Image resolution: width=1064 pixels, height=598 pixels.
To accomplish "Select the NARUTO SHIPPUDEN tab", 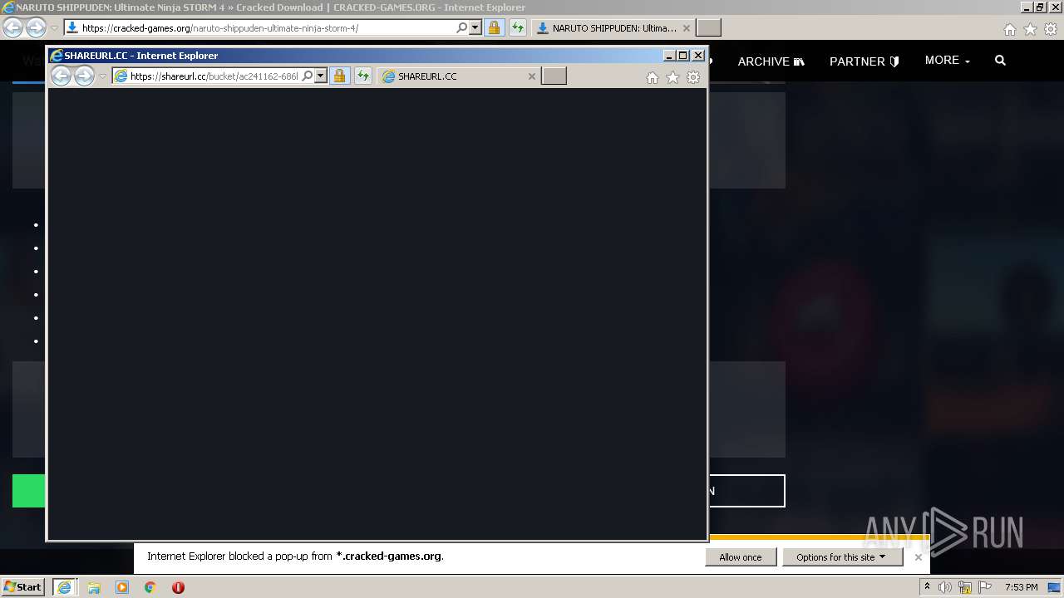I will point(612,28).
